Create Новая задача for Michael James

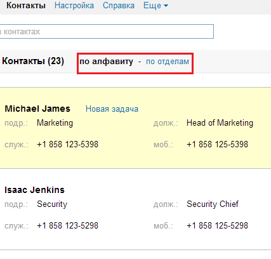coord(112,109)
